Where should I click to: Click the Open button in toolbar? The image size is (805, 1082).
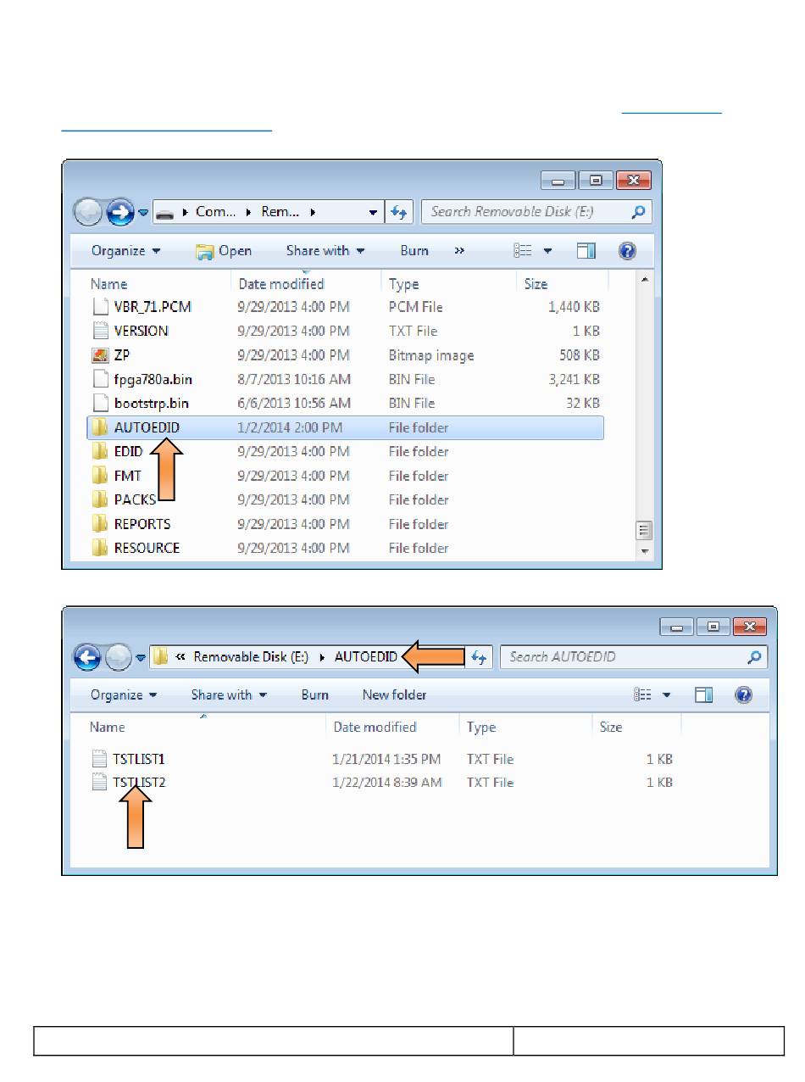tap(224, 251)
